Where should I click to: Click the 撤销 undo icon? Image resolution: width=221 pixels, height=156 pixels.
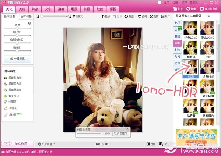(x=103, y=17)
